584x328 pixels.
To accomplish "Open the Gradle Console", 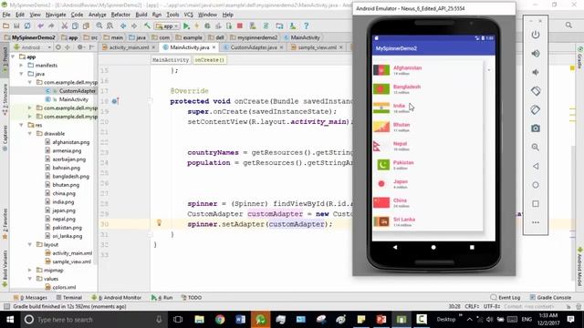I will coord(550,298).
